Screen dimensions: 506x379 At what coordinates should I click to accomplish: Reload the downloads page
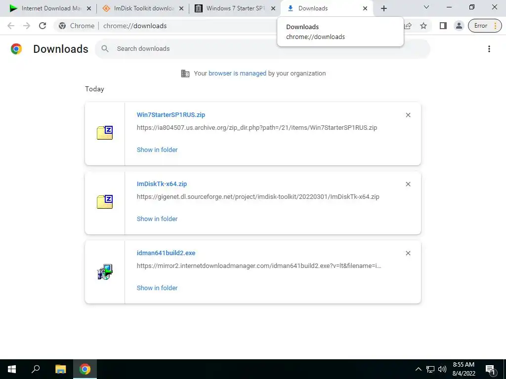pos(42,26)
